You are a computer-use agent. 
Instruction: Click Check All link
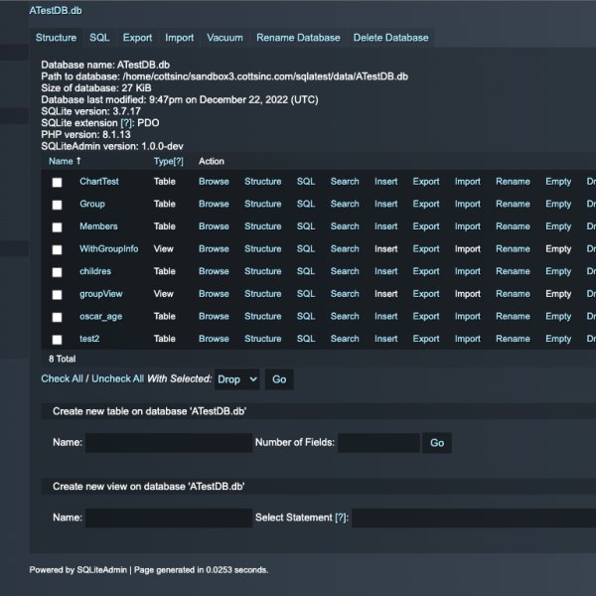point(62,379)
